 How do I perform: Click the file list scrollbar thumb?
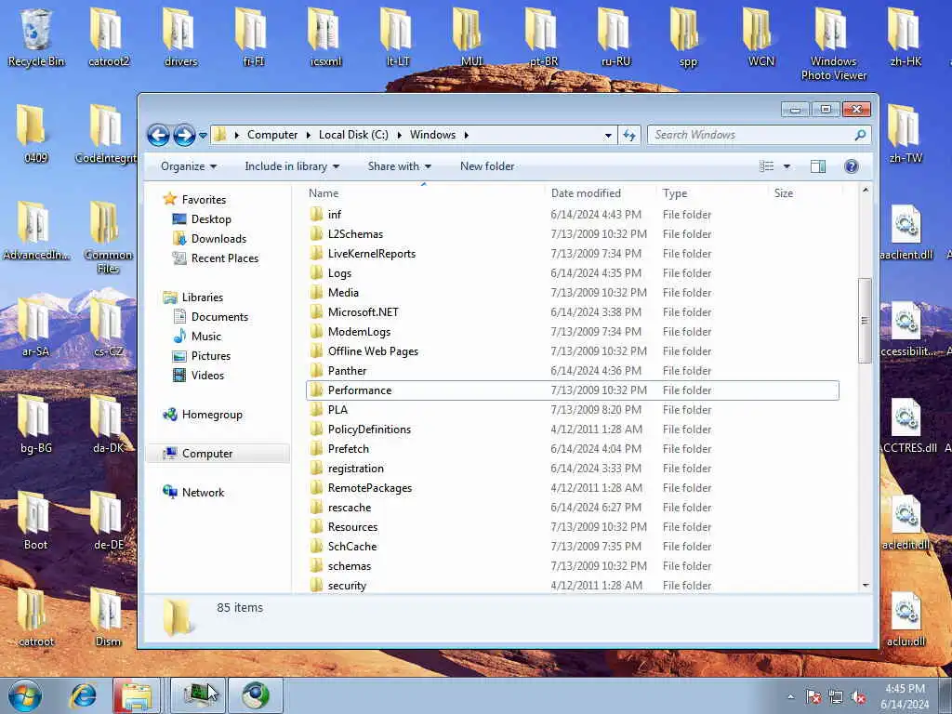(x=865, y=321)
